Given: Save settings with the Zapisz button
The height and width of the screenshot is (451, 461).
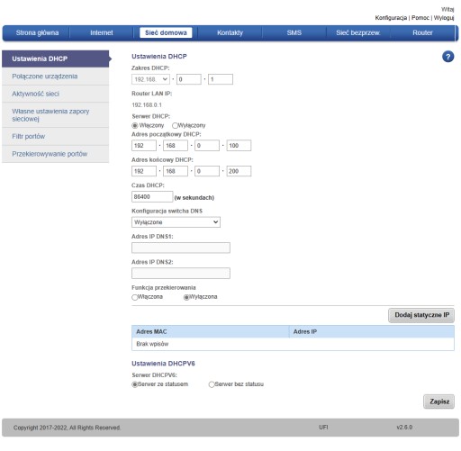Looking at the screenshot, I should click(439, 401).
